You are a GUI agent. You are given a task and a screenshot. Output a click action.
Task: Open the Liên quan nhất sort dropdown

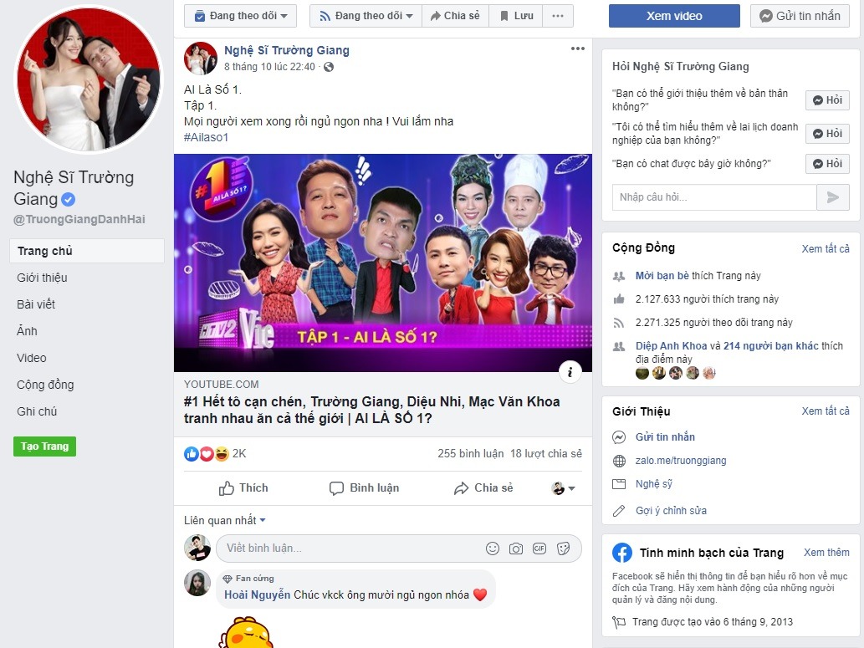225,520
